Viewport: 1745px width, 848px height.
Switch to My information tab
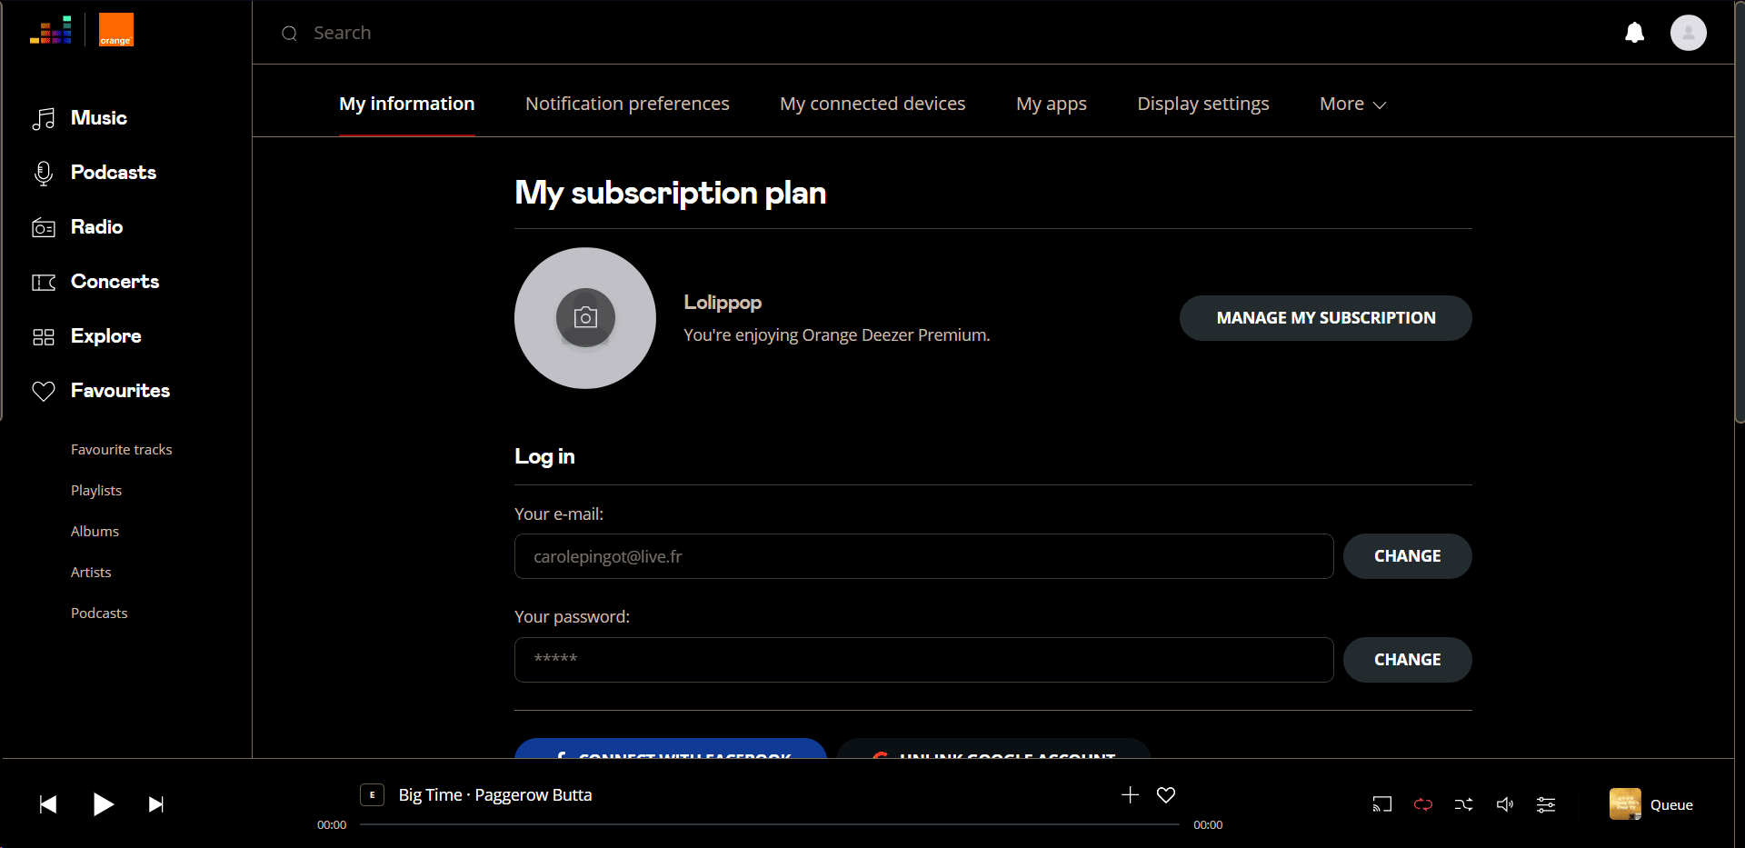[407, 105]
